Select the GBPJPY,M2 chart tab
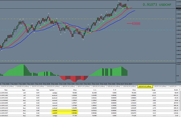This screenshot has height=117, width=181. 84,86
